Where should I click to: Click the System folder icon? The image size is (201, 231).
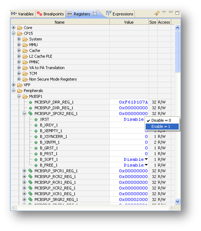pyautogui.click(x=25, y=39)
